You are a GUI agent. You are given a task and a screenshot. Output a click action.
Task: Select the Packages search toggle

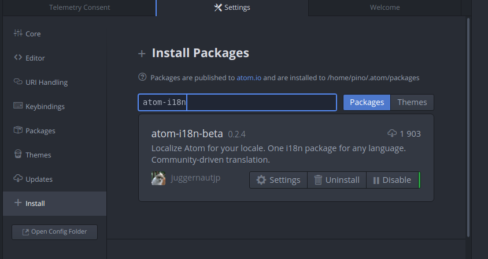[x=367, y=103]
